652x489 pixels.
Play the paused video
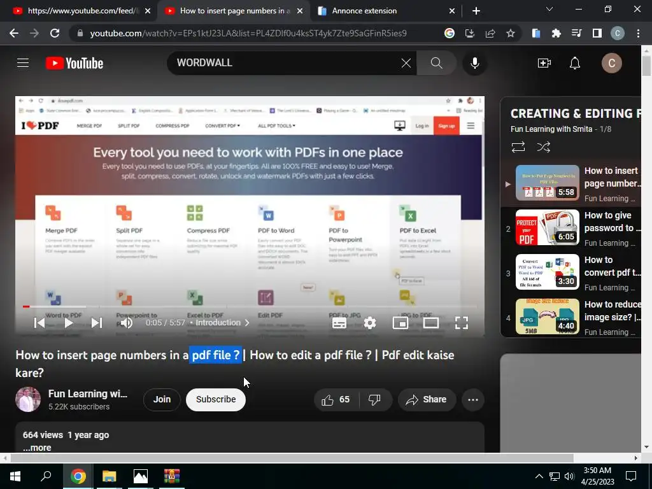[x=68, y=323]
